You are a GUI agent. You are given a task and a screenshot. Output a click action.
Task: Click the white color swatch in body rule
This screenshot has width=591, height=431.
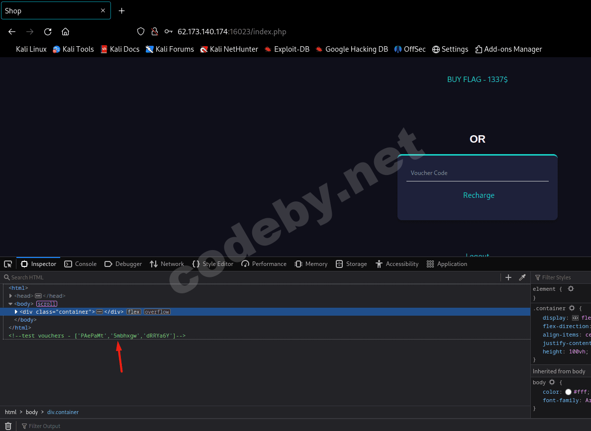click(568, 392)
